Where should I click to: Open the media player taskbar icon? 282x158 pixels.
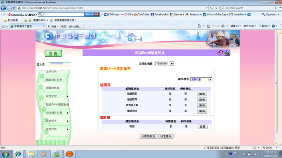pos(44,154)
